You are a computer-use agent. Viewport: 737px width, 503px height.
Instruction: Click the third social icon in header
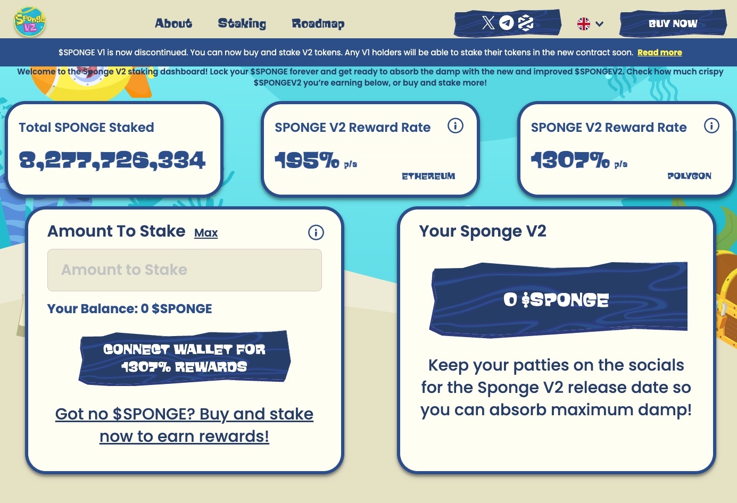(526, 22)
